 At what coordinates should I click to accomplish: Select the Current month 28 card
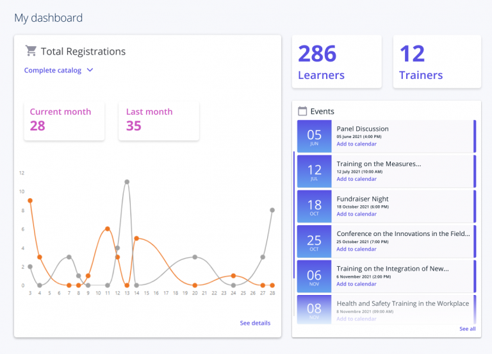pyautogui.click(x=64, y=121)
